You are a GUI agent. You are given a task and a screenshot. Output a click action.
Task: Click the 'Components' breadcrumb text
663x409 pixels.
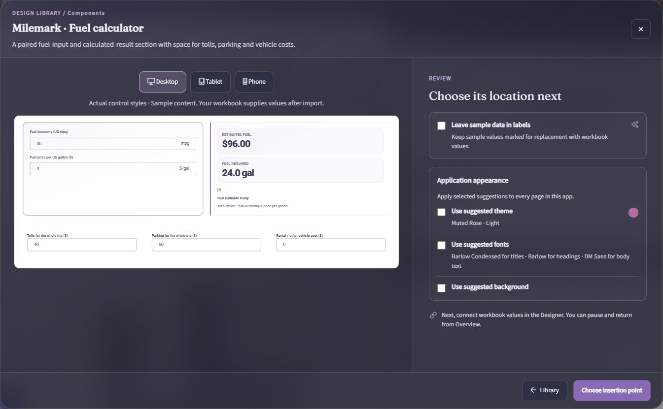86,13
